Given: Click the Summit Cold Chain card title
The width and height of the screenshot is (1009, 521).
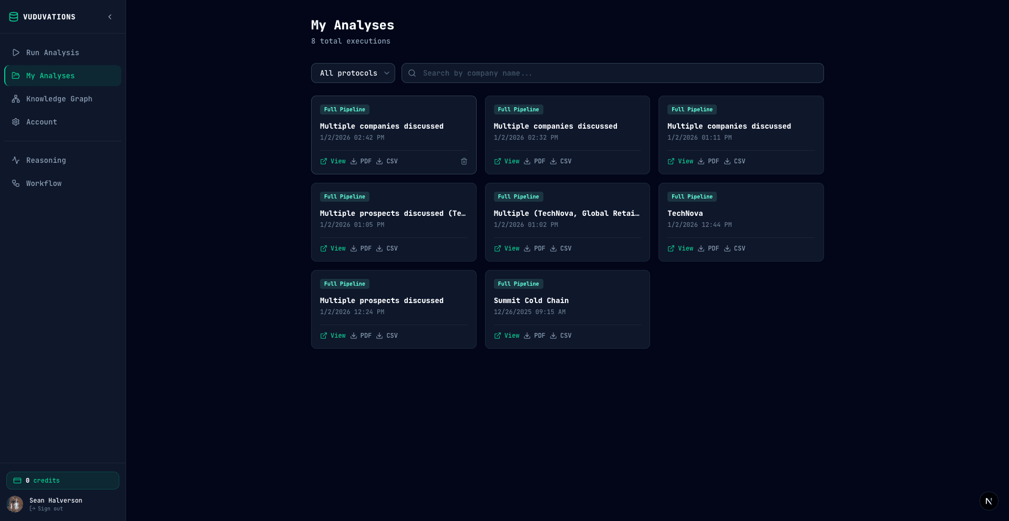Looking at the screenshot, I should point(531,300).
